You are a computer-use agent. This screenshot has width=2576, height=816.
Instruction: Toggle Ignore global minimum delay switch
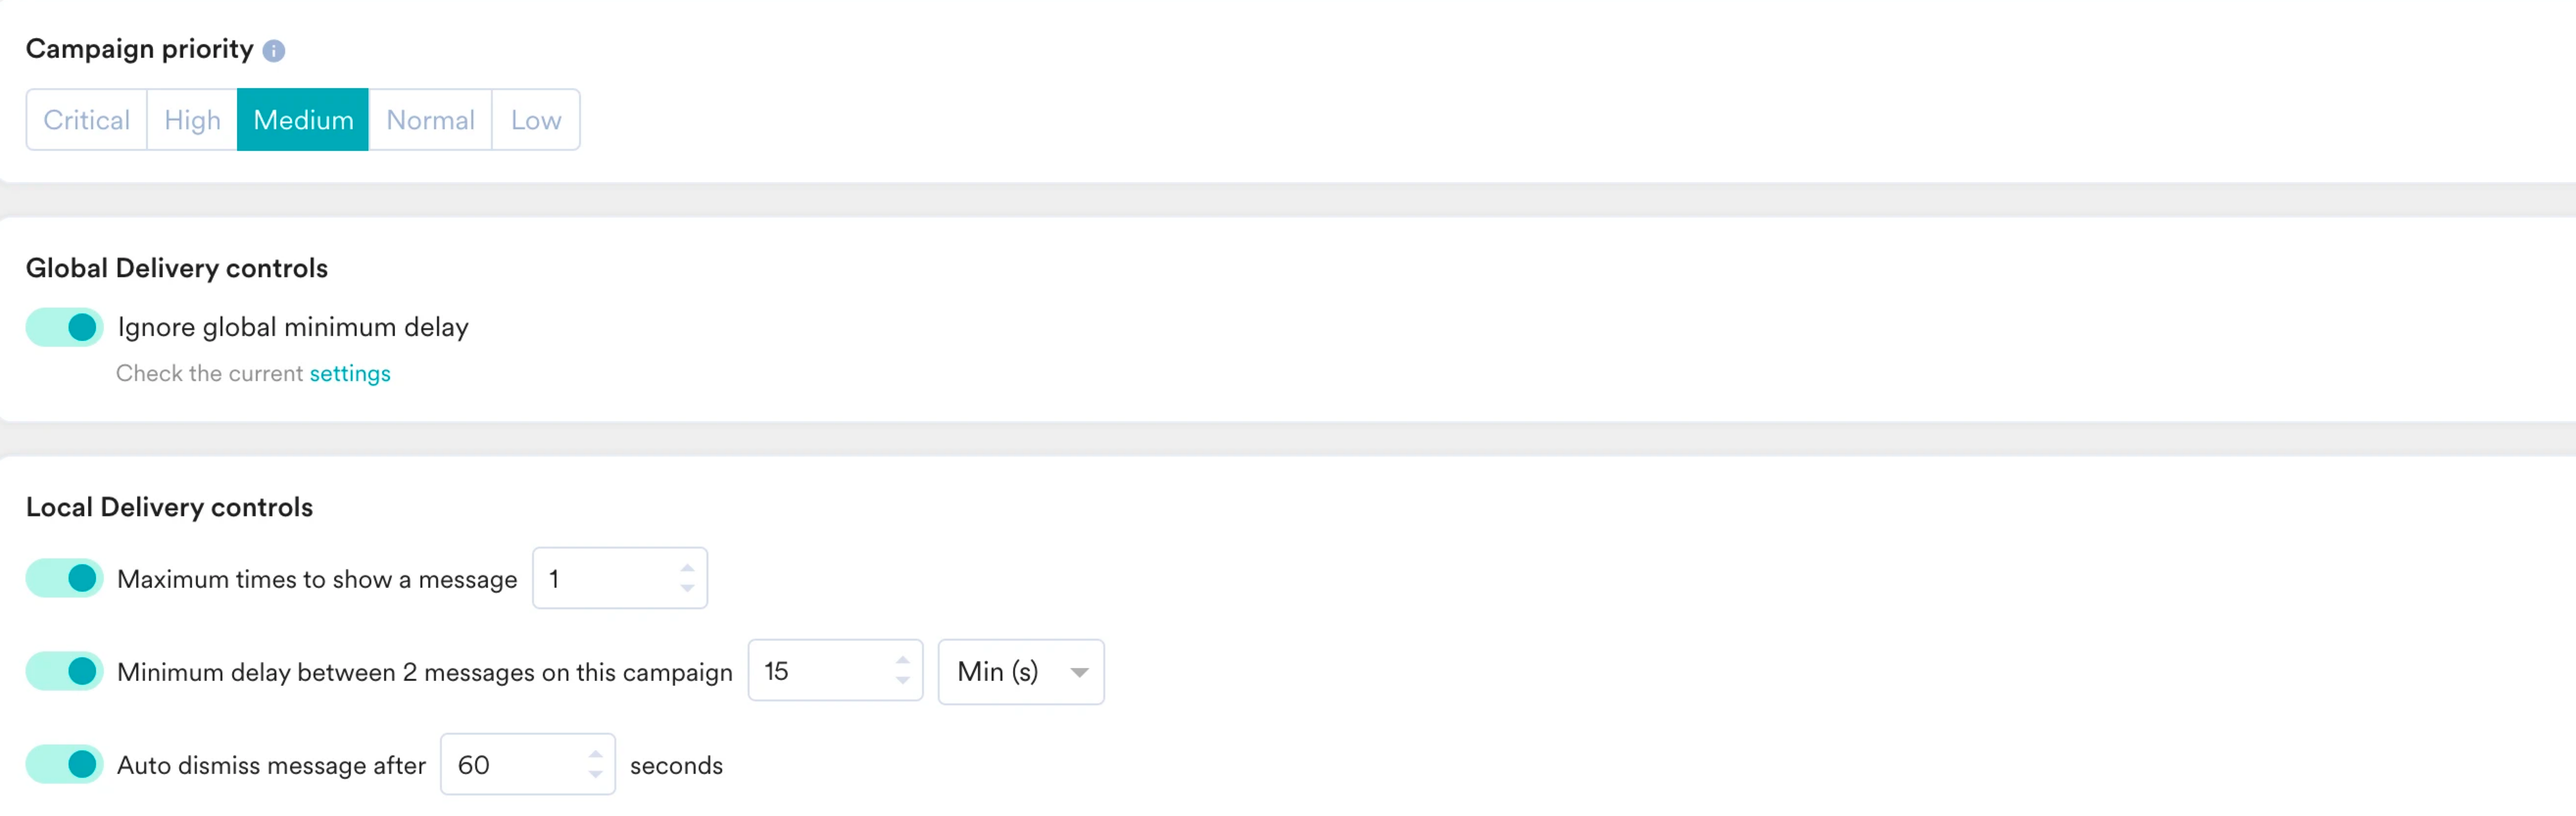pyautogui.click(x=65, y=327)
